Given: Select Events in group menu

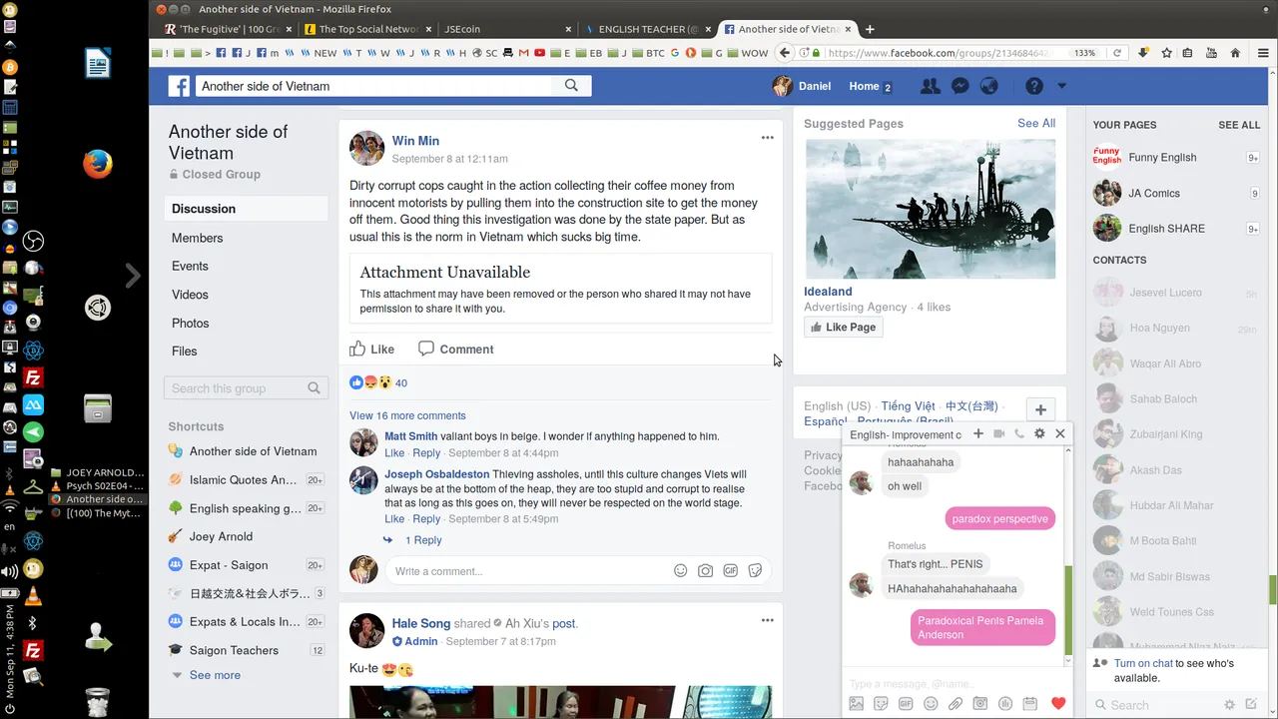Looking at the screenshot, I should click(190, 266).
